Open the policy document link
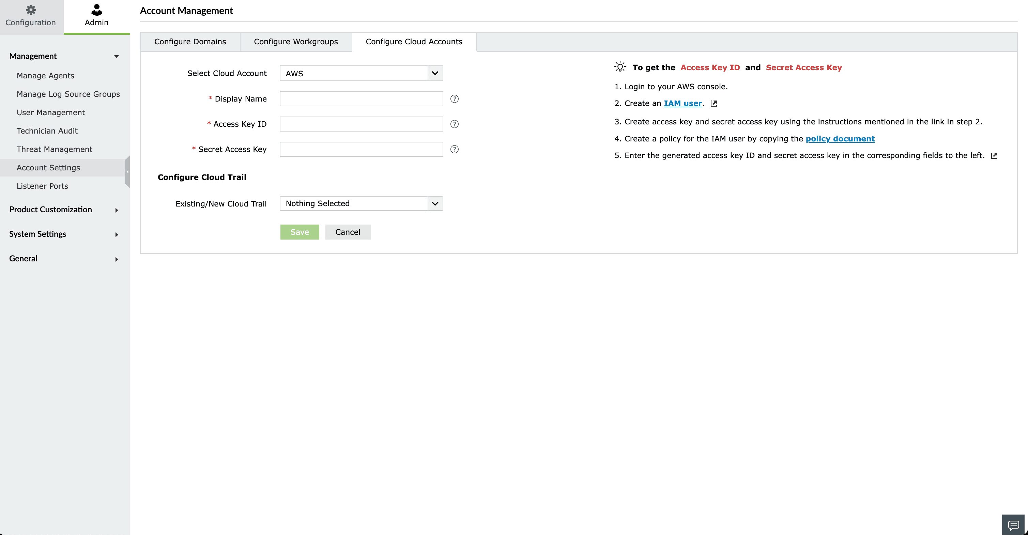Image resolution: width=1028 pixels, height=535 pixels. pyautogui.click(x=840, y=139)
